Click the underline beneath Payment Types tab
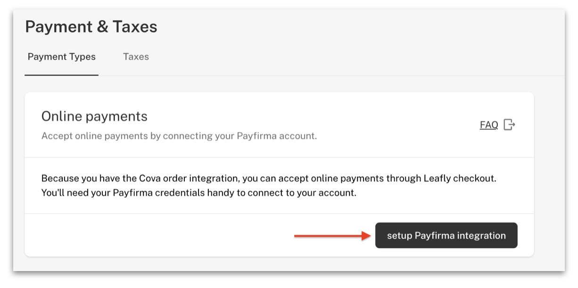 click(x=61, y=75)
